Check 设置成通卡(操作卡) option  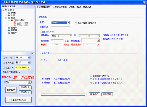coord(91,76)
